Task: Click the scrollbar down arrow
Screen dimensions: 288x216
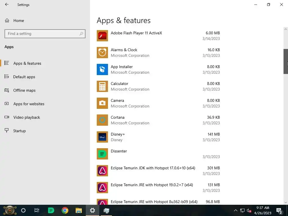Action: tap(285, 202)
